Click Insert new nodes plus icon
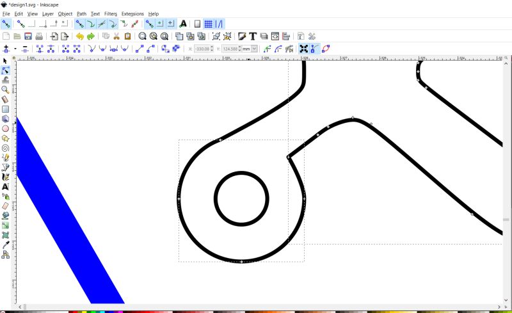This screenshot has width=512, height=313. point(6,49)
